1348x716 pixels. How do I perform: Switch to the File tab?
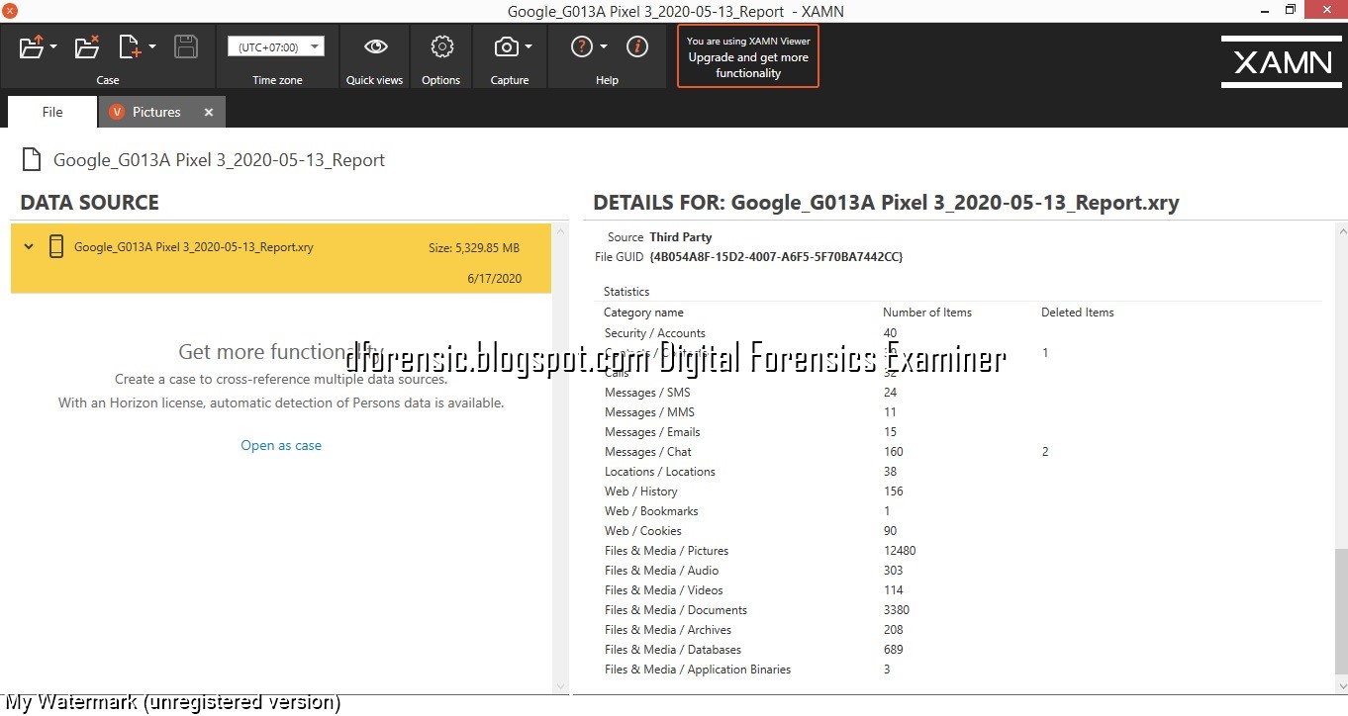51,112
